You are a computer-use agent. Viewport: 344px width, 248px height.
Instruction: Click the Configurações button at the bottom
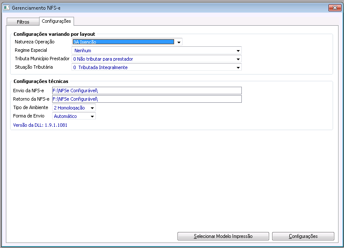coord(303,236)
